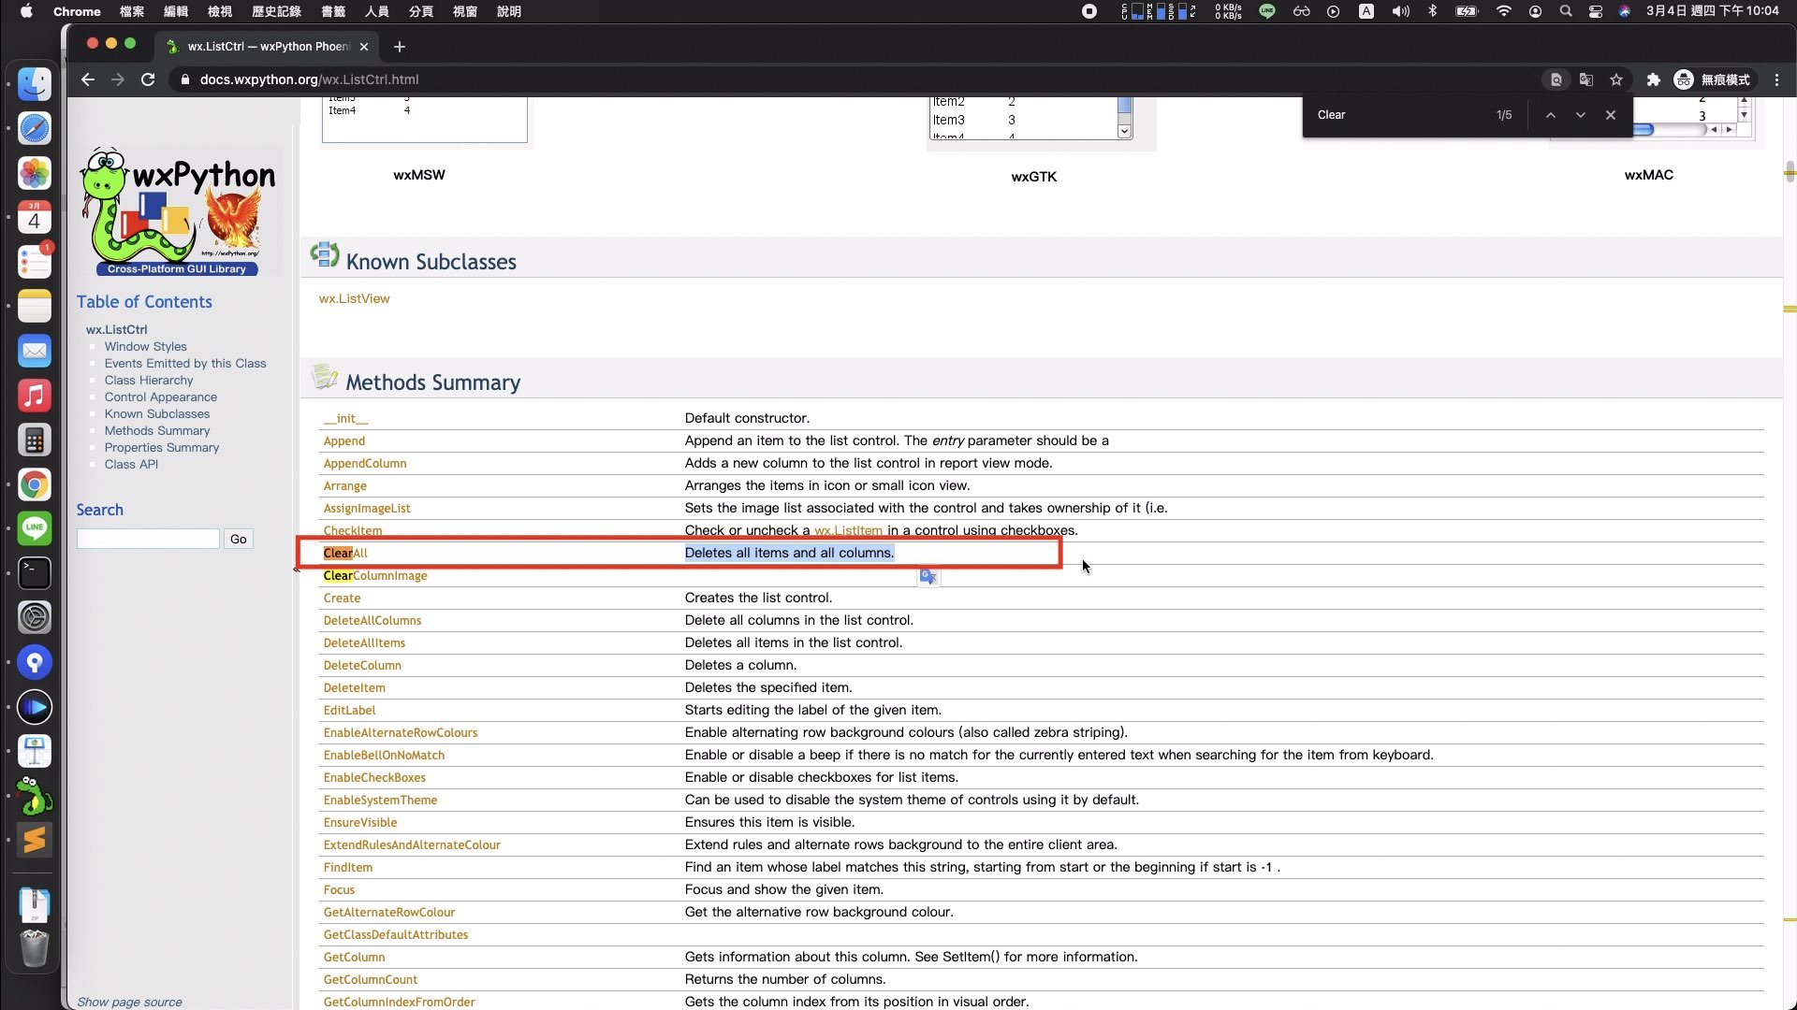Open EnableCheckBoxes method link
The image size is (1797, 1010).
click(374, 777)
